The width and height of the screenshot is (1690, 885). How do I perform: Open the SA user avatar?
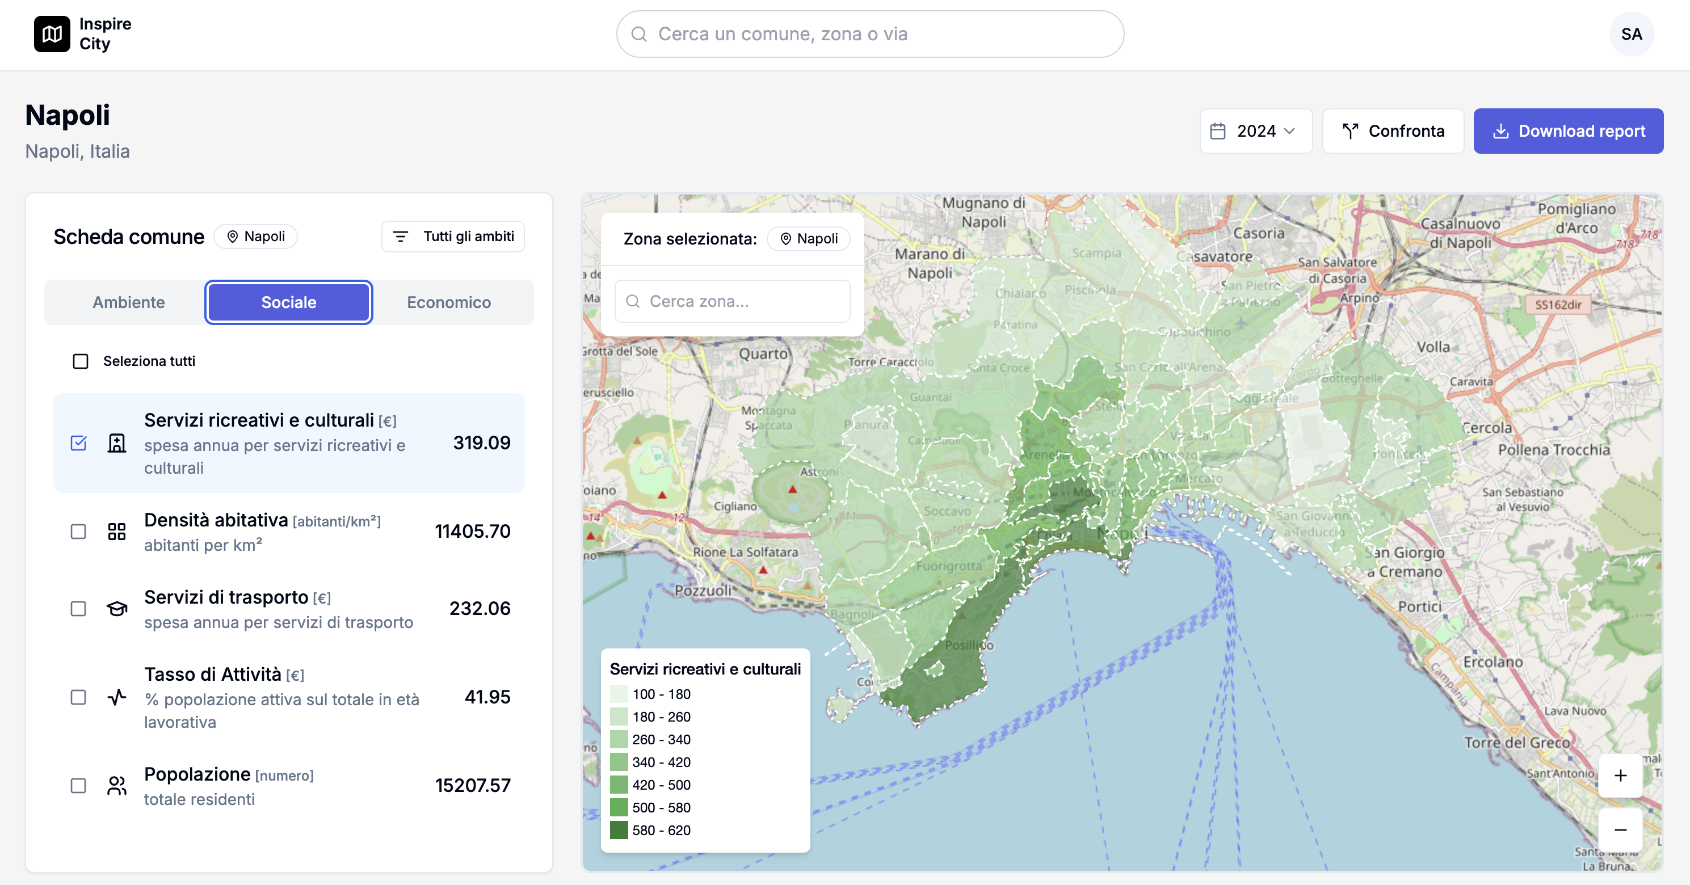point(1631,34)
